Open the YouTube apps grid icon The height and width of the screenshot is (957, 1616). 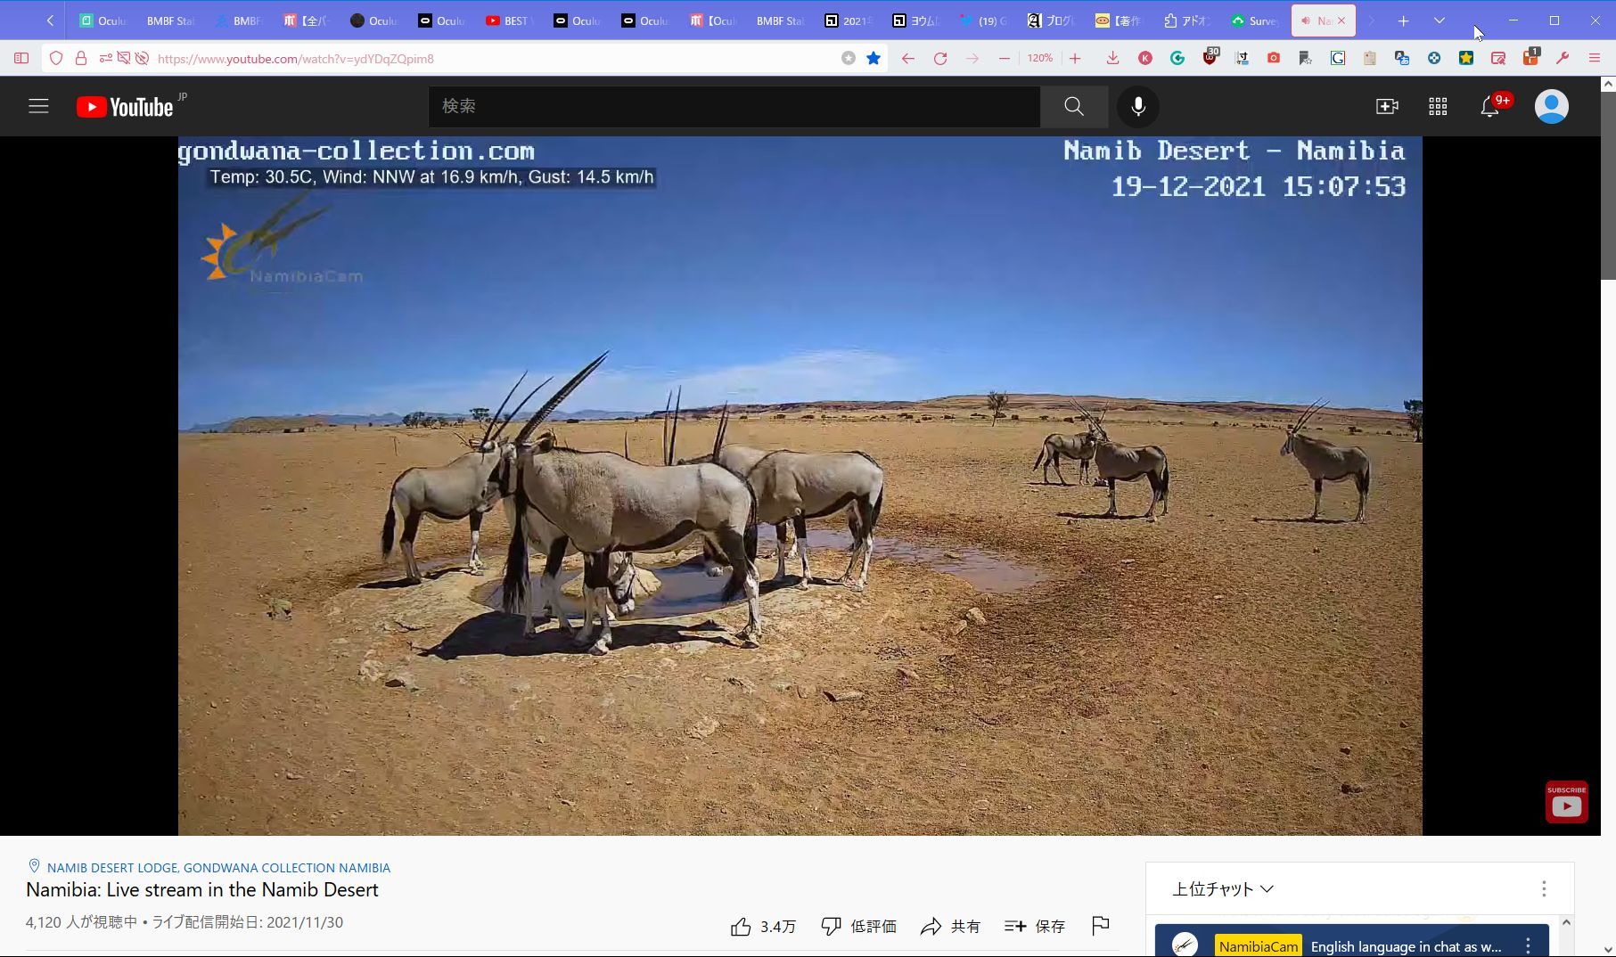pos(1437,106)
